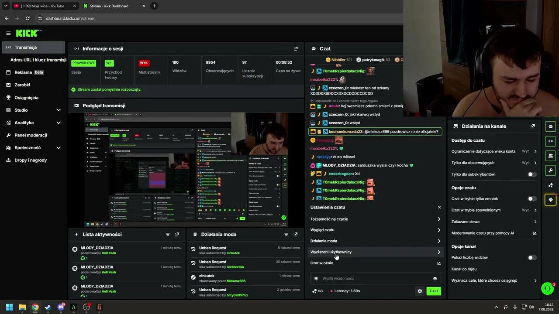Open Osiągnięcia in the sidebar
The height and width of the screenshot is (314, 559).
coord(34,98)
